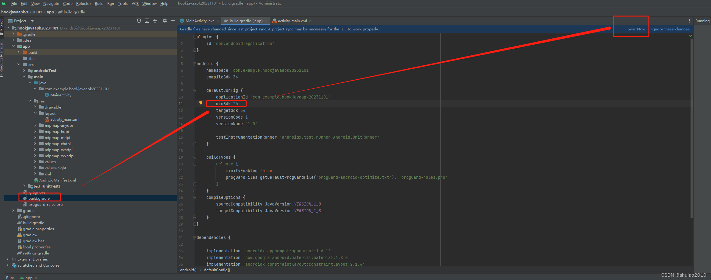The height and width of the screenshot is (280, 711).
Task: Click green inspection checkmark above editor scrollbar
Action: (691, 36)
